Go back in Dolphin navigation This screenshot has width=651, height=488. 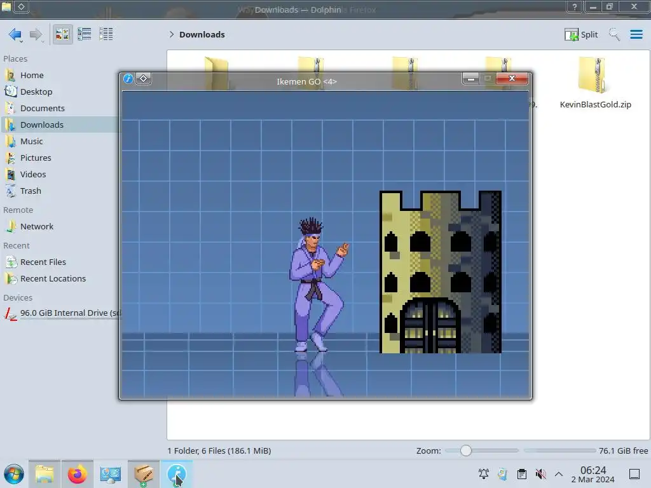click(x=15, y=34)
